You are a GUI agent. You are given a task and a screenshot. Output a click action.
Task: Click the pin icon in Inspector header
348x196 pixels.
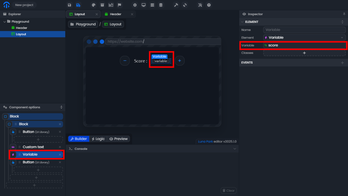[344, 14]
